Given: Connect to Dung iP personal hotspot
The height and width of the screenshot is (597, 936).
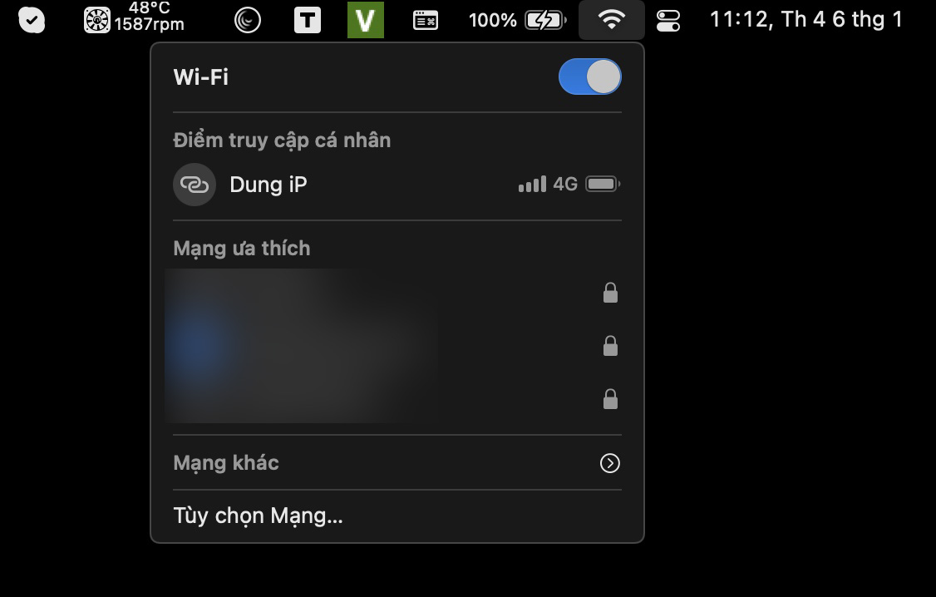Looking at the screenshot, I should (x=397, y=185).
